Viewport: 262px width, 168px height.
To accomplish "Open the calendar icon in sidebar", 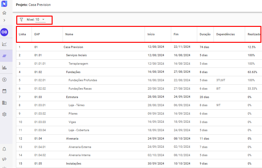I will pos(4,91).
